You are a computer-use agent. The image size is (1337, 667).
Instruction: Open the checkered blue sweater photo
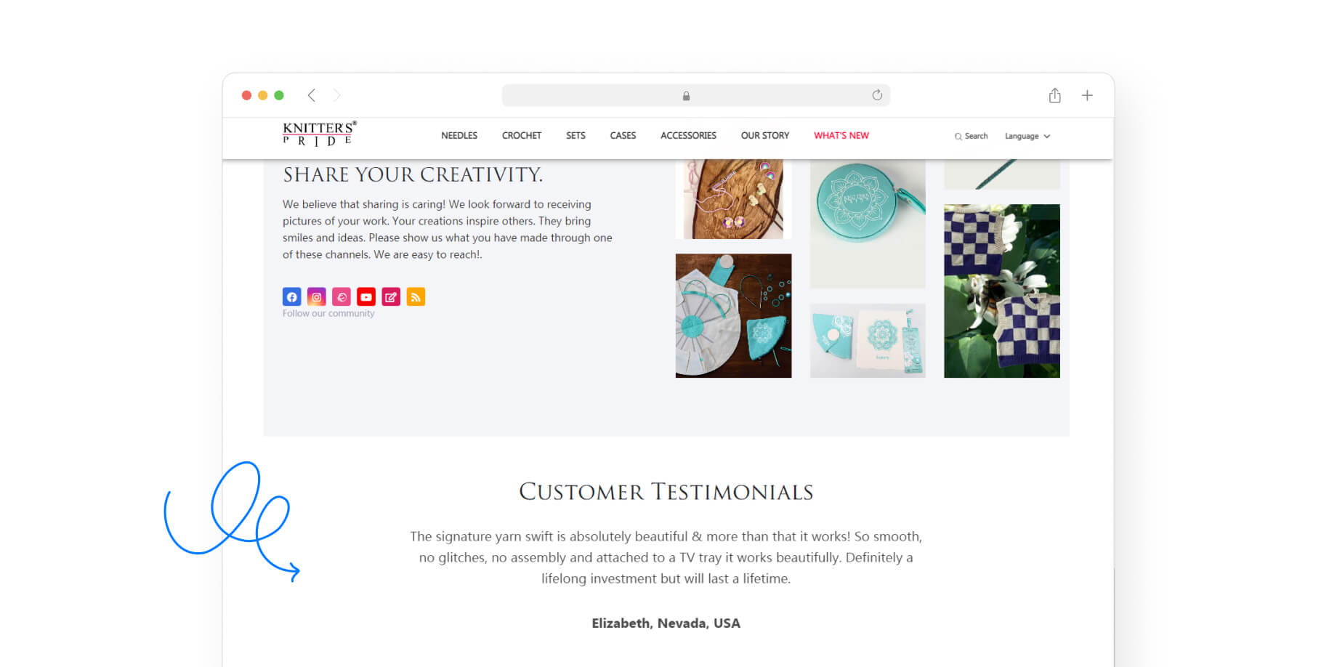(x=1001, y=291)
